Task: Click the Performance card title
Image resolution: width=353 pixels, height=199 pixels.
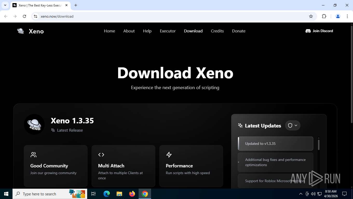Action: click(179, 166)
